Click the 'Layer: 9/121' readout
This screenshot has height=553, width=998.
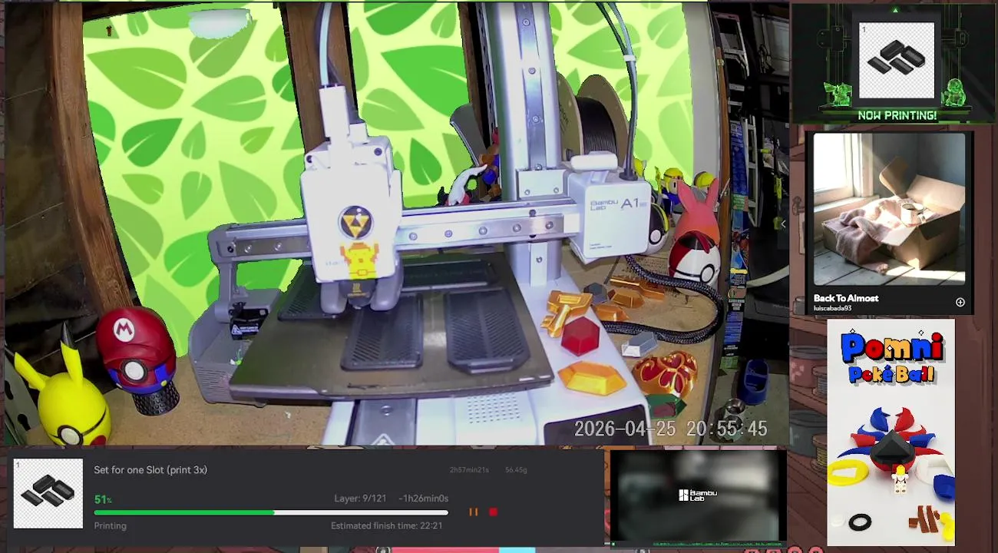[x=360, y=498]
